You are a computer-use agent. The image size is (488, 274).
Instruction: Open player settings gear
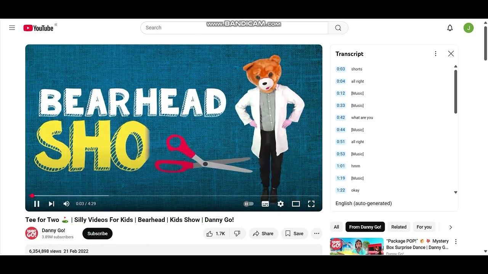(281, 204)
